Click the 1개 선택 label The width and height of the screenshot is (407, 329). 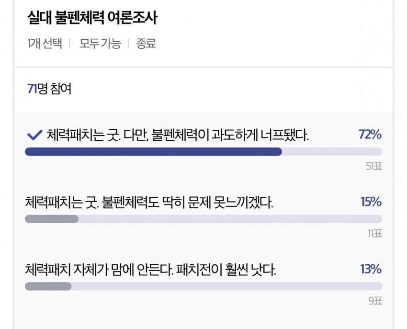point(45,44)
